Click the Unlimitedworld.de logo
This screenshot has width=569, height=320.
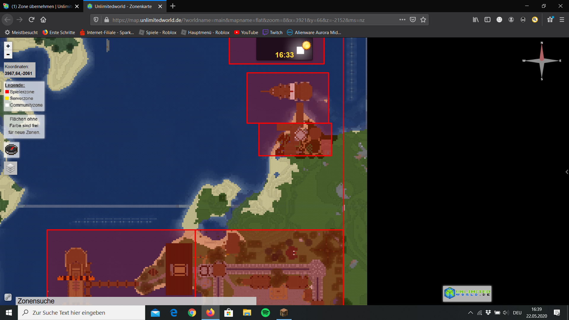(467, 293)
